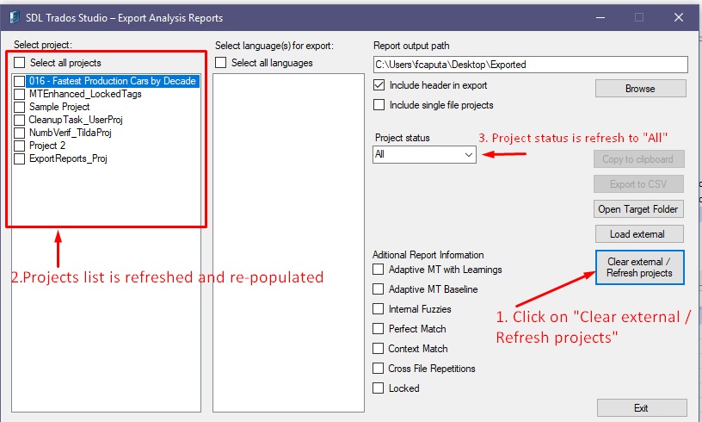
Task: Select the MTEnhanced_LockedTags project name
Action: (85, 94)
